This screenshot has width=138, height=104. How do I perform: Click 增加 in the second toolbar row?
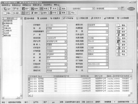[x=7, y=13]
